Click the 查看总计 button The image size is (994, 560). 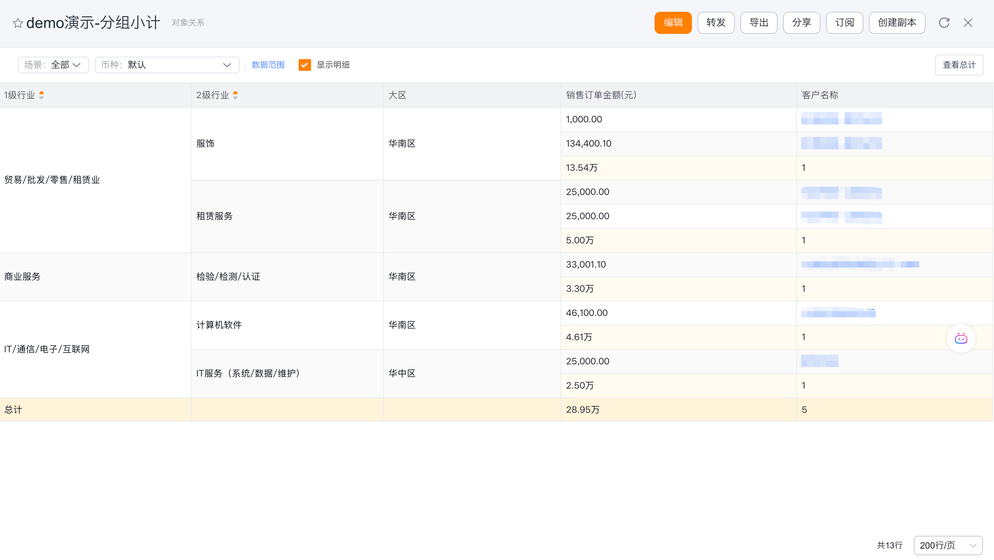click(x=959, y=65)
